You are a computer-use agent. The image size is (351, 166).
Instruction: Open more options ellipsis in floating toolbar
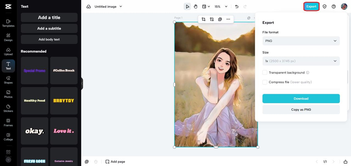click(228, 19)
